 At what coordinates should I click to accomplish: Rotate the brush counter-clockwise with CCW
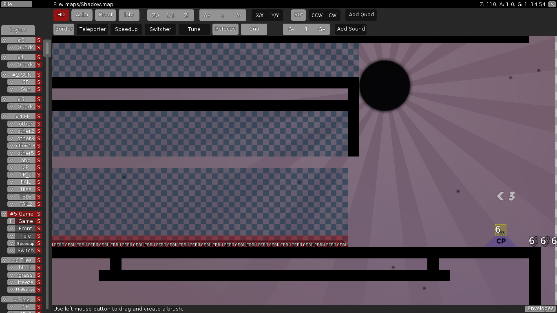click(316, 15)
